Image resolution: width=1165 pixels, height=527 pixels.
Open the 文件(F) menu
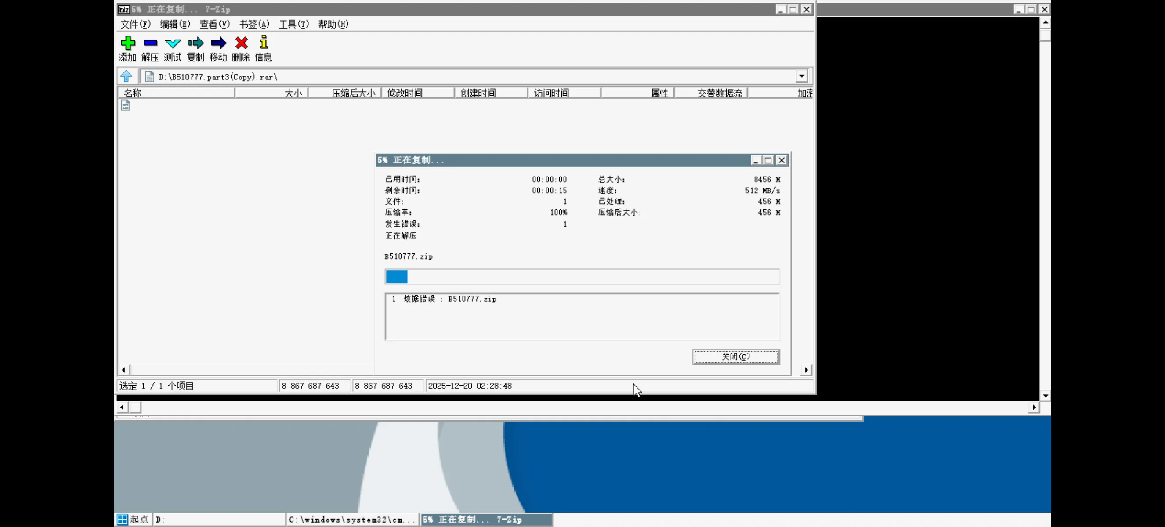click(135, 25)
